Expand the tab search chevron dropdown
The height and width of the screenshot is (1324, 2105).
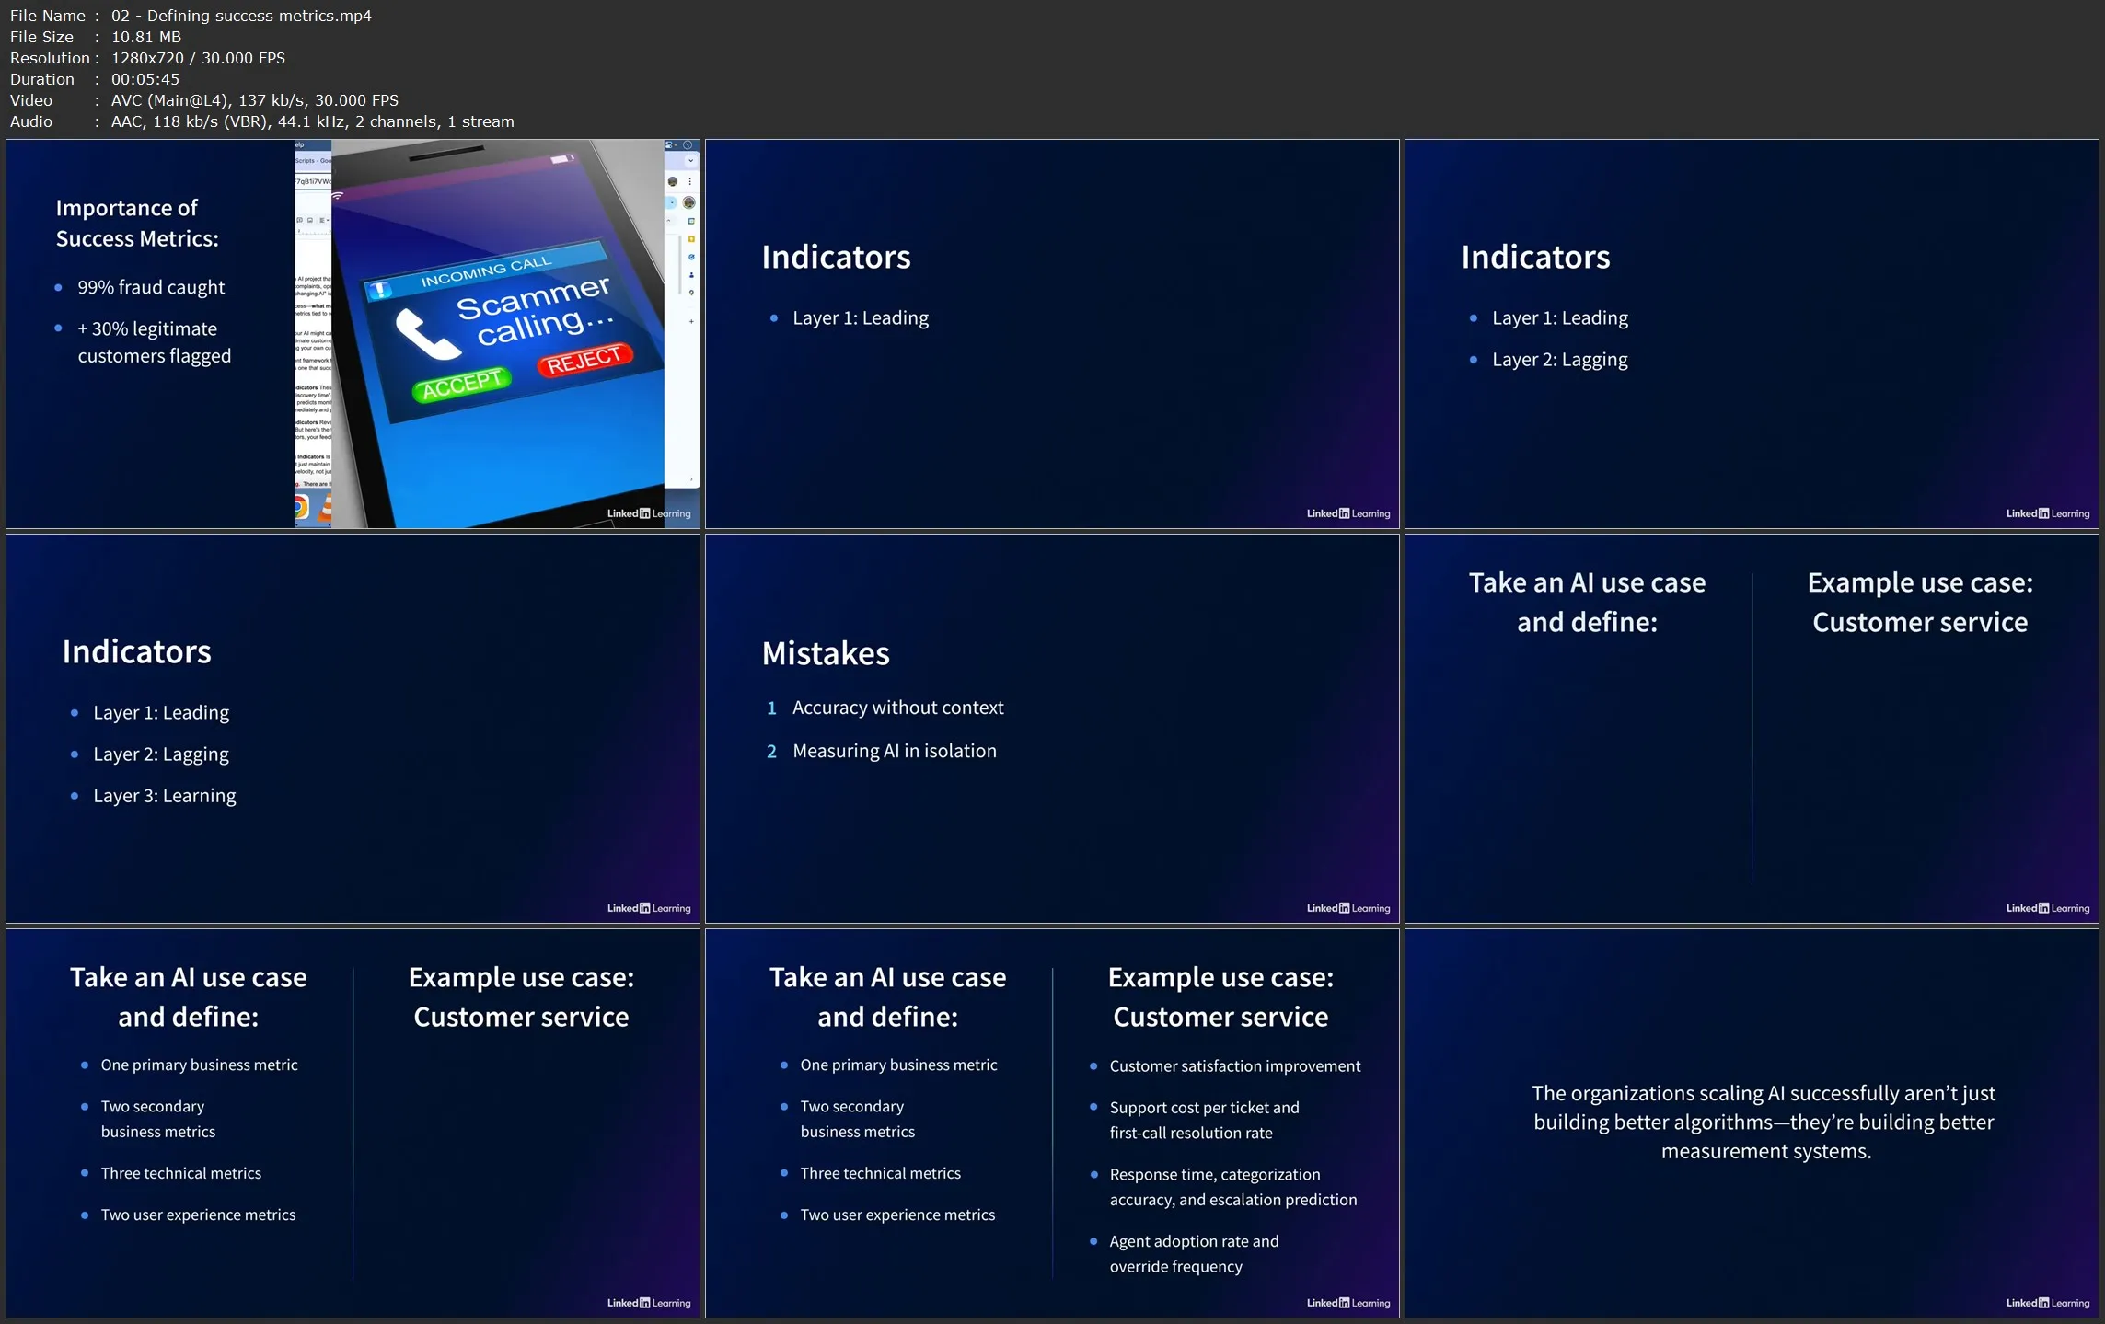click(690, 160)
